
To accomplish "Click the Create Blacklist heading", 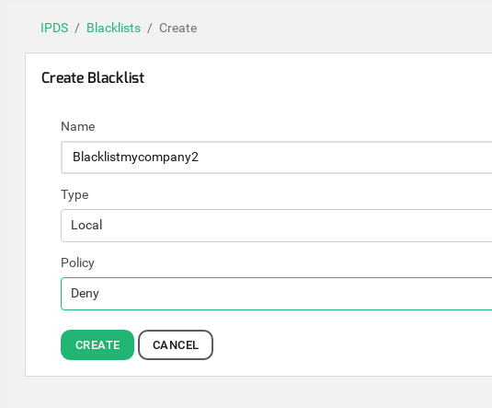I will point(93,77).
